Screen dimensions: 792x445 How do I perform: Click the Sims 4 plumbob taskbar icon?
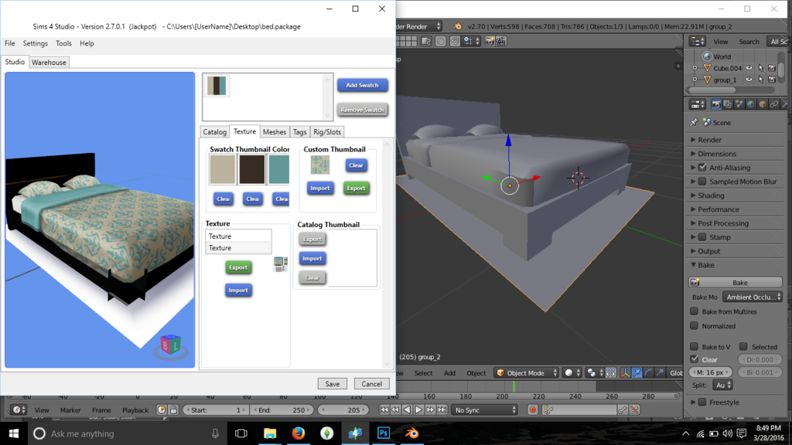327,433
